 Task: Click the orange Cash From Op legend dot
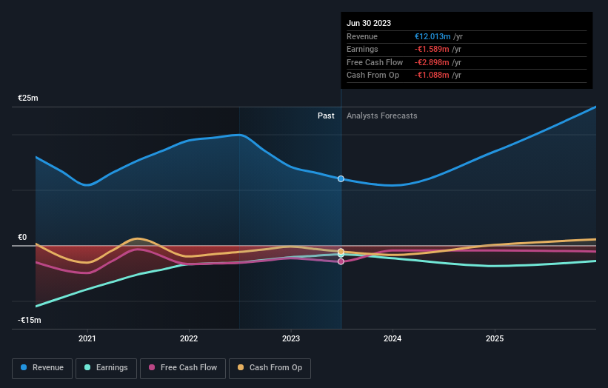[x=241, y=367]
